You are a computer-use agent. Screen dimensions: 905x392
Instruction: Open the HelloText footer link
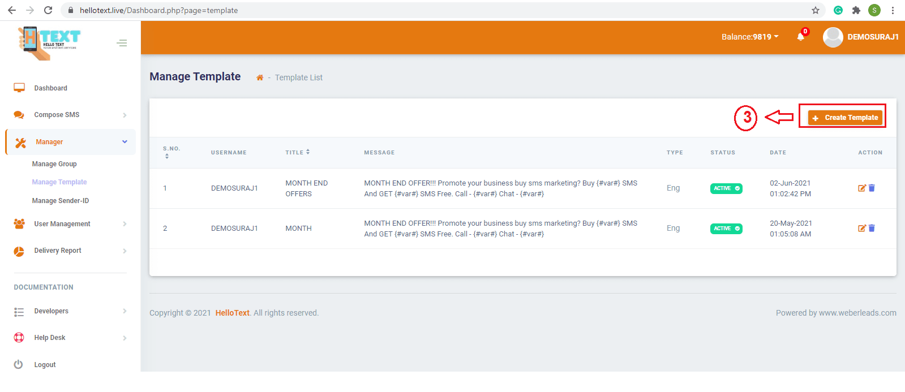pyautogui.click(x=232, y=313)
